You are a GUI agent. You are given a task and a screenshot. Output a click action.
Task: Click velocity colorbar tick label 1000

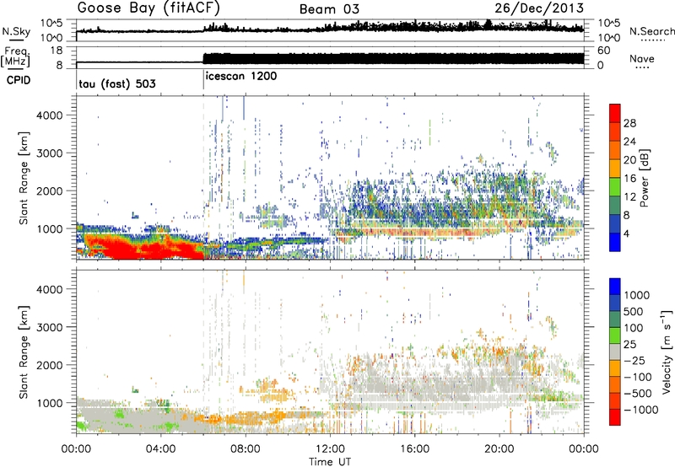pos(636,295)
